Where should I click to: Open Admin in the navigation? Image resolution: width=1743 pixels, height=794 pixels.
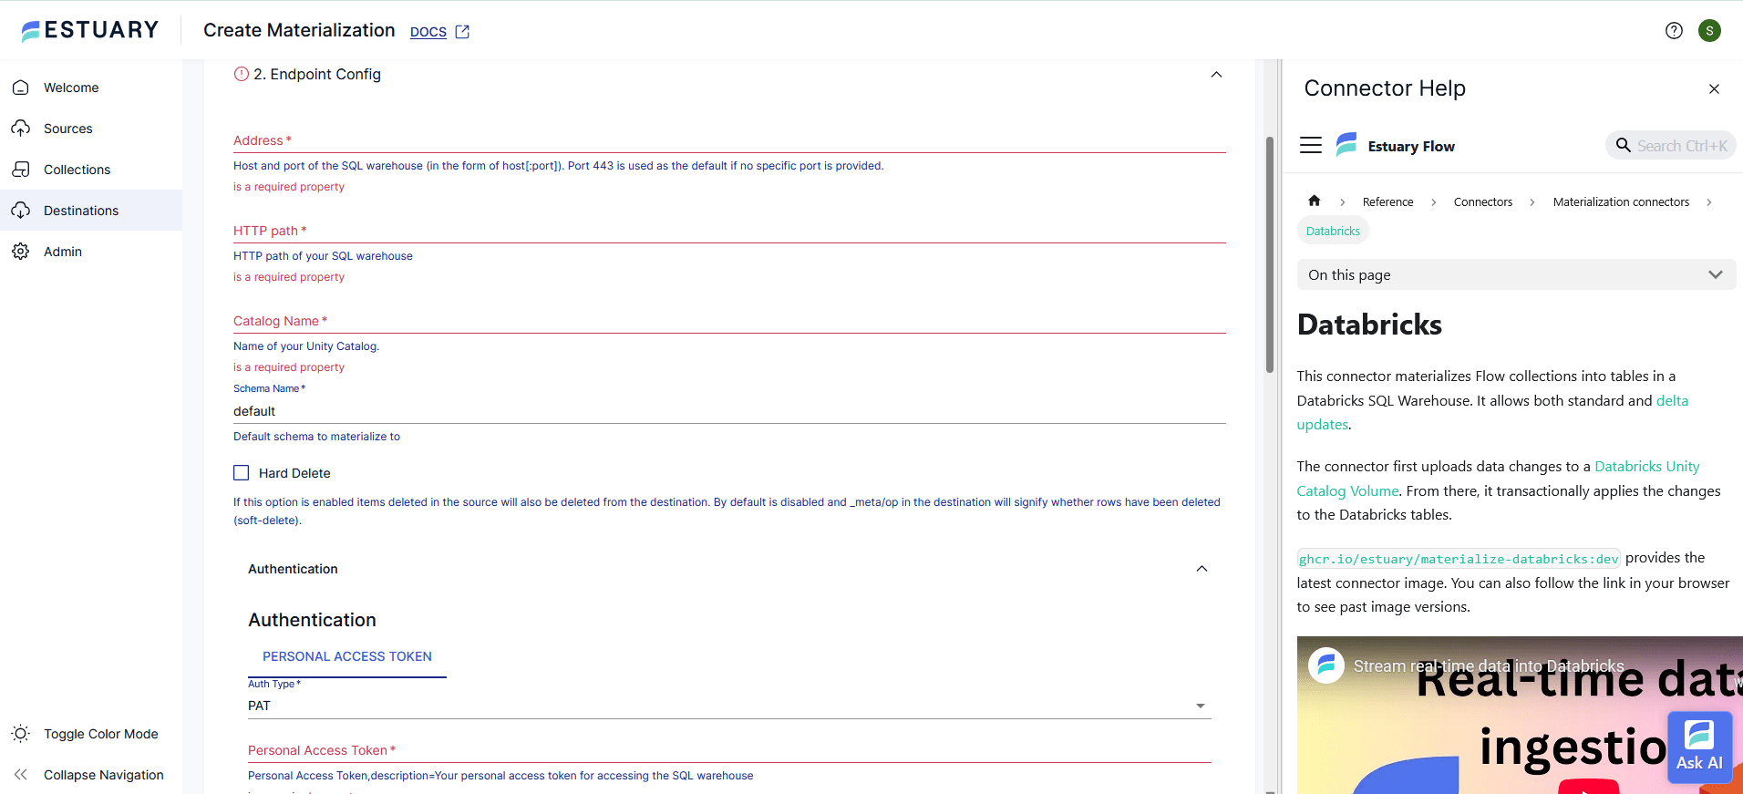click(63, 252)
